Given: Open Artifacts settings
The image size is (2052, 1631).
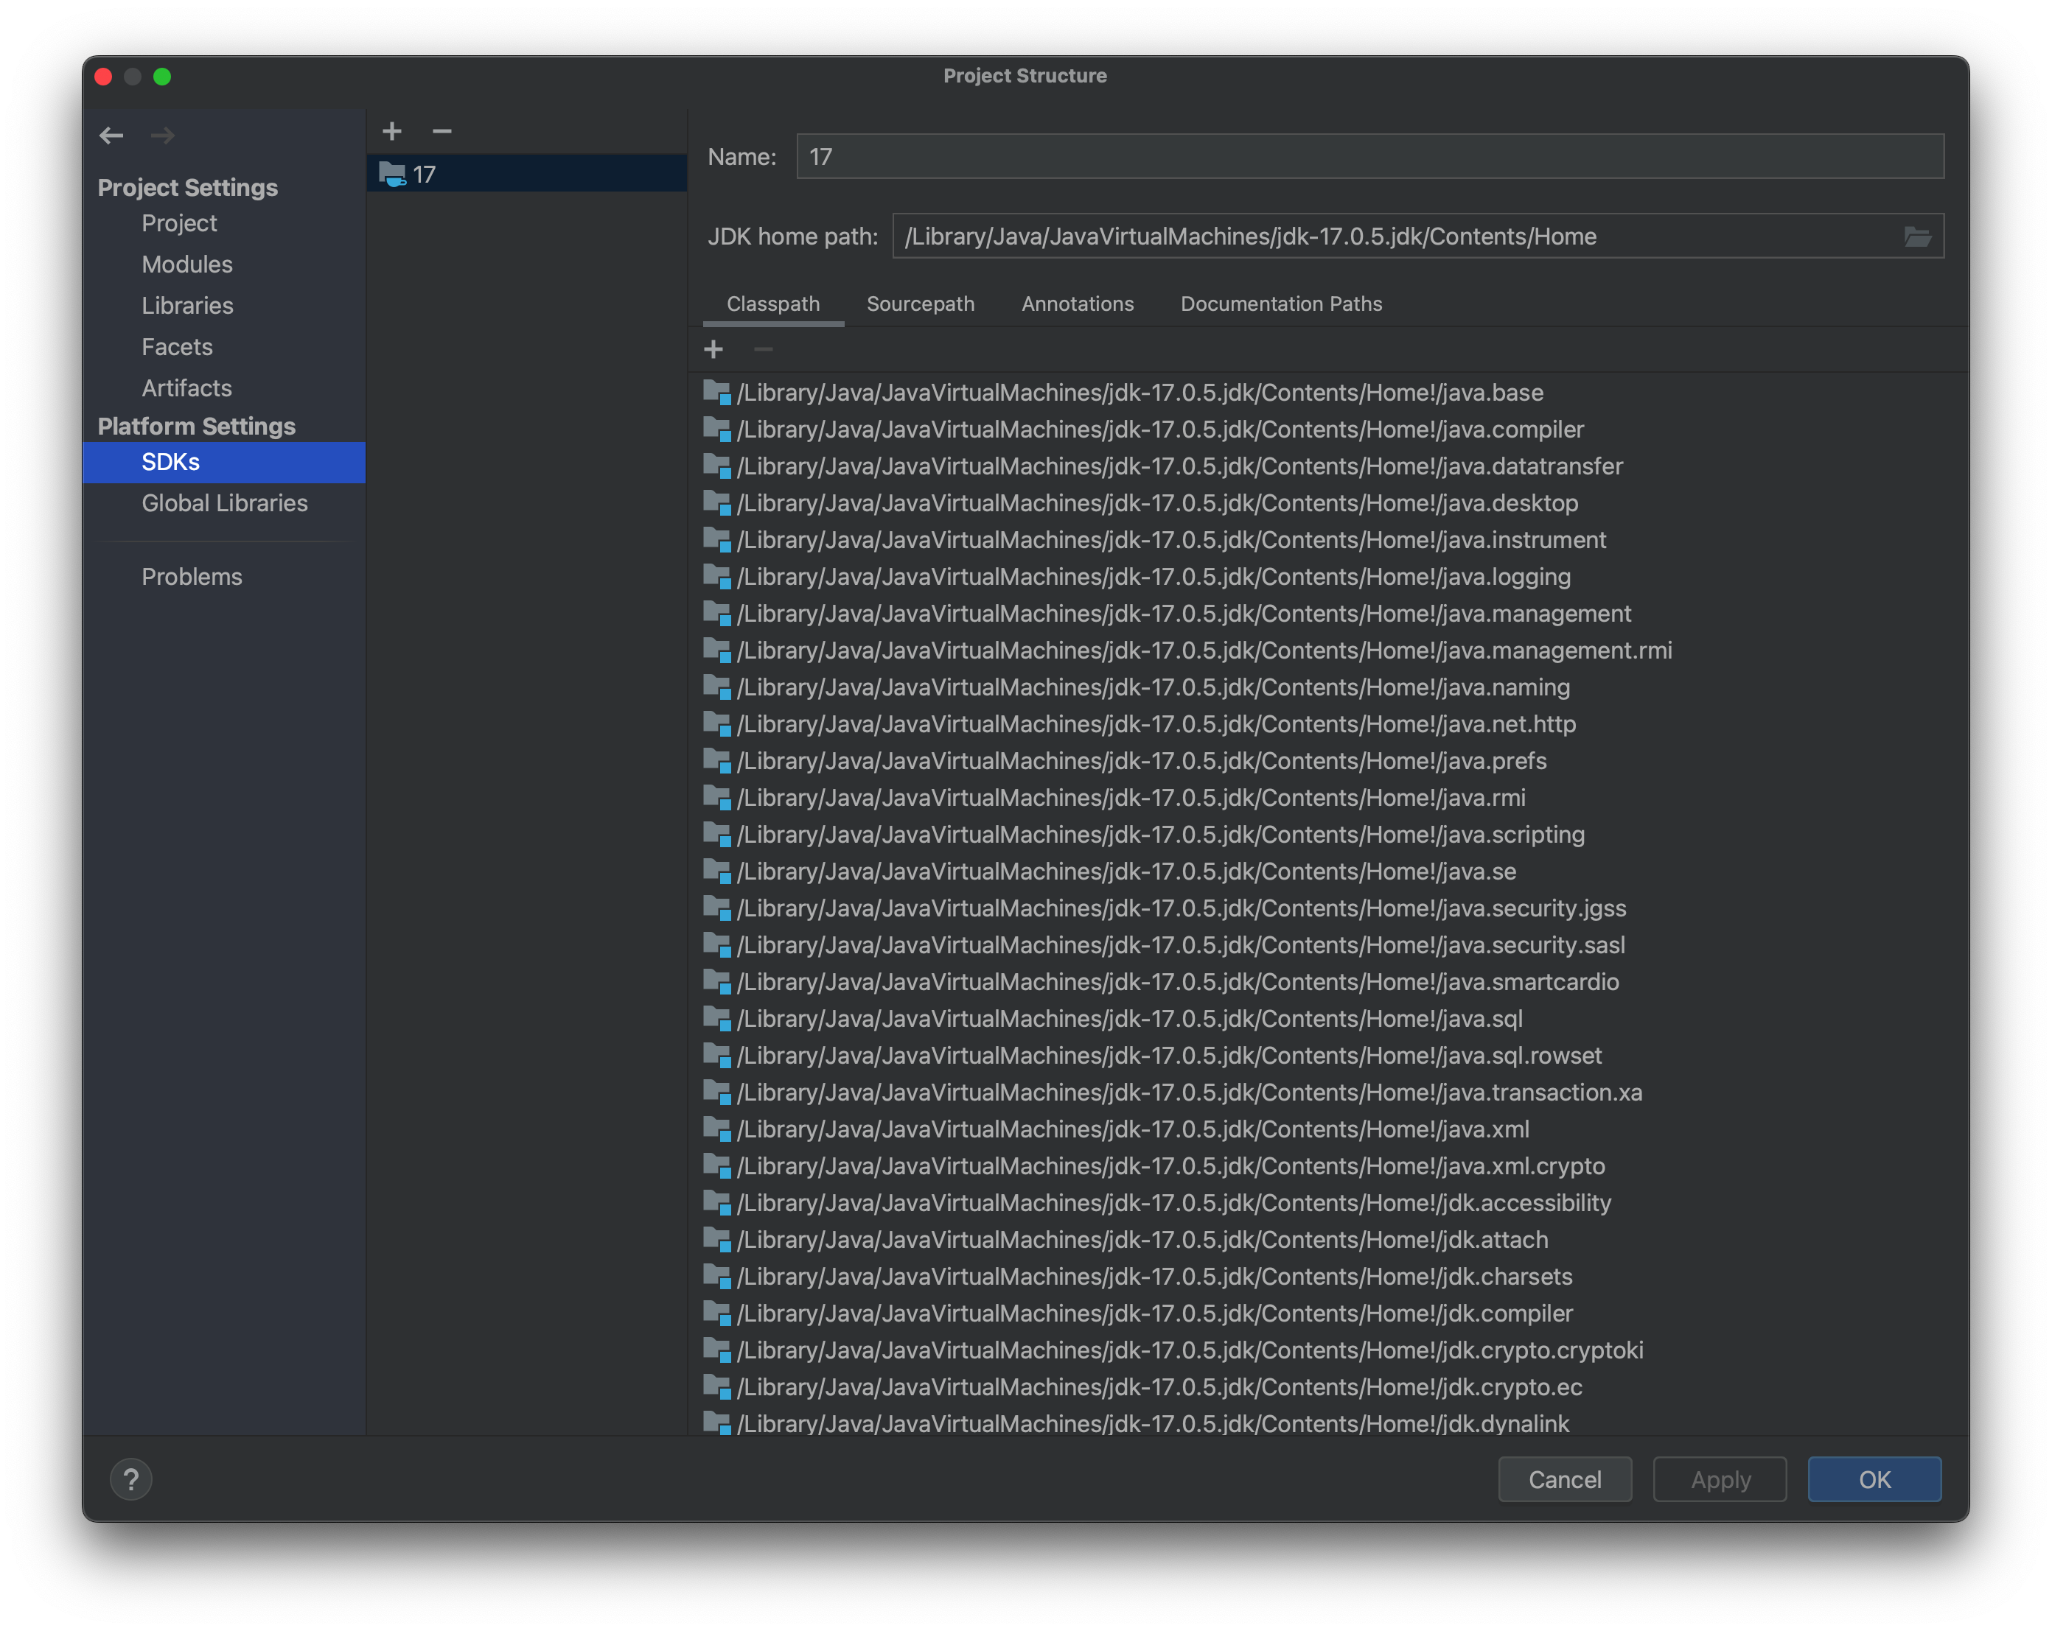Looking at the screenshot, I should [223, 388].
